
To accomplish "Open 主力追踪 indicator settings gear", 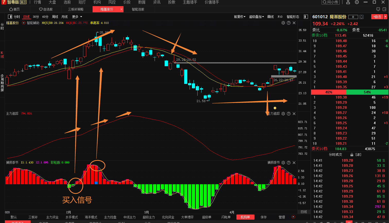I will click(x=283, y=114).
